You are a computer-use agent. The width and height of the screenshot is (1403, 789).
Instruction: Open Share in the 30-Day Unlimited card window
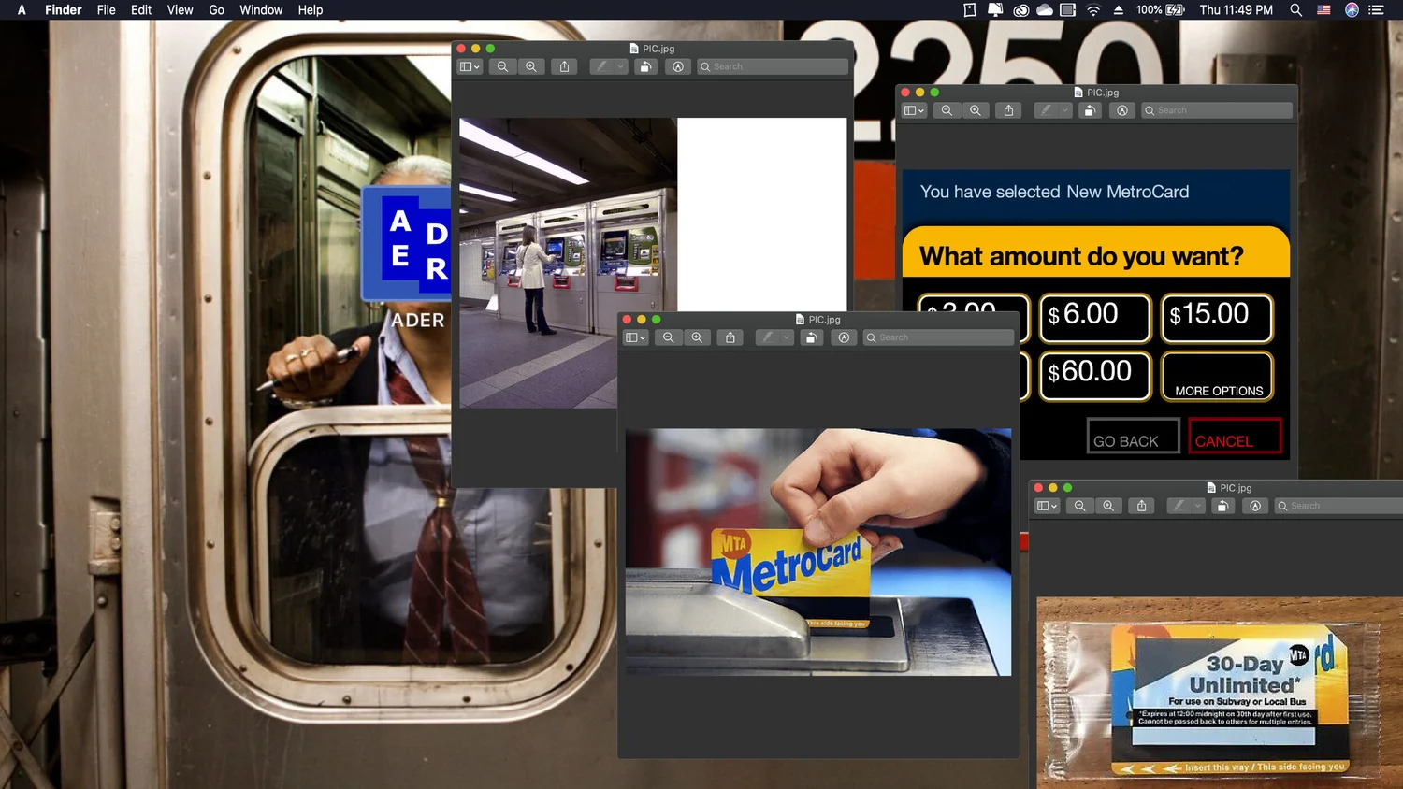click(x=1141, y=506)
